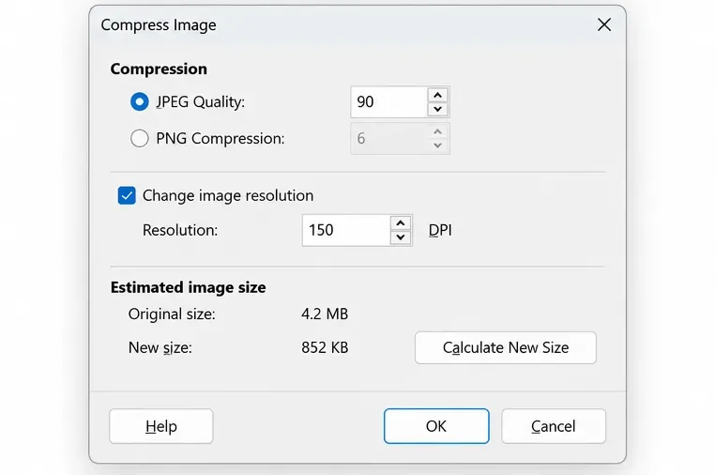
Task: Increase Resolution DPI with up arrow
Action: tap(401, 223)
